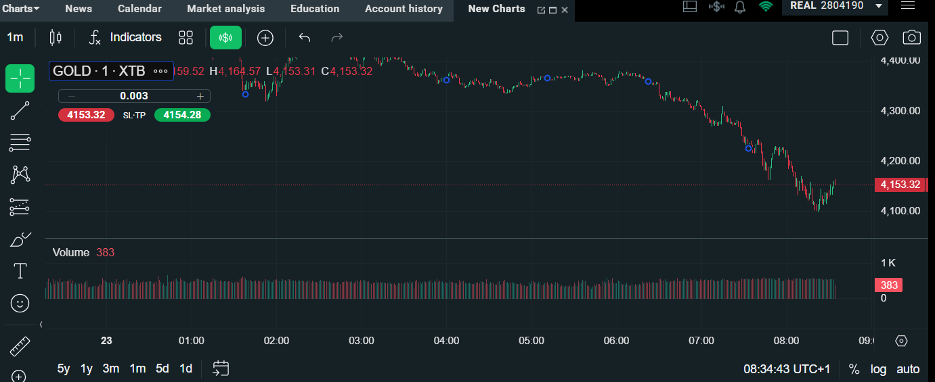Select the trend line drawing tool
This screenshot has width=935, height=382.
pyautogui.click(x=20, y=111)
